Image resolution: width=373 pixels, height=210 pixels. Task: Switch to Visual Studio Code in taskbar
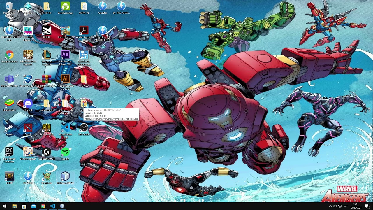[x=52, y=206]
